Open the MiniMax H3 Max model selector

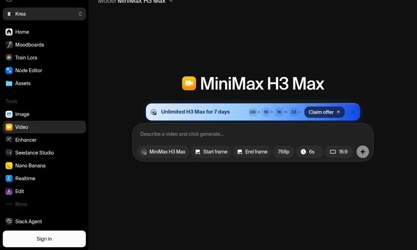point(163,152)
